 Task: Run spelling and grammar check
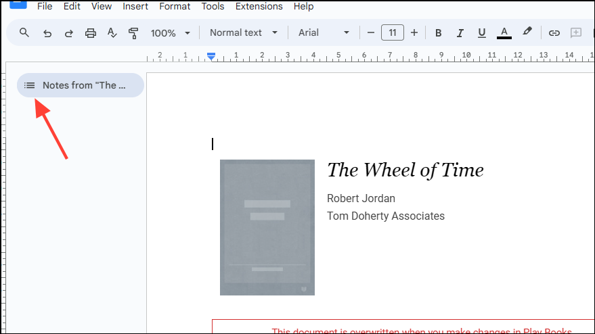pos(112,32)
